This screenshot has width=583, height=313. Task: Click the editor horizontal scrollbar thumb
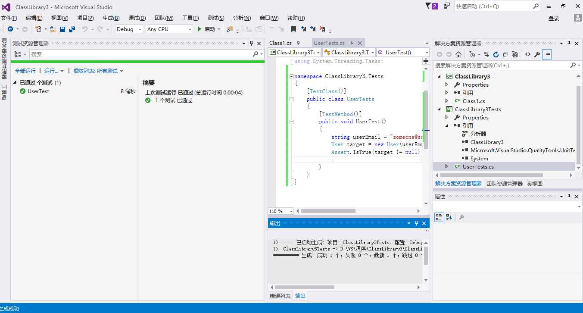pyautogui.click(x=328, y=211)
